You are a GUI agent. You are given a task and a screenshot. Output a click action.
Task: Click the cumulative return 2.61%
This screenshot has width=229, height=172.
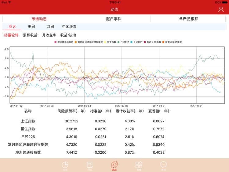coord(130,137)
